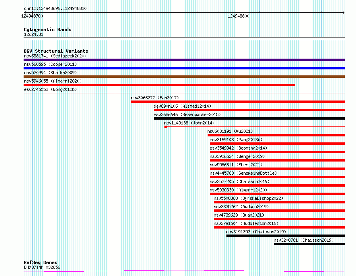Select the red nsv4739629 variant bar
The height and width of the screenshot is (276, 356).
pos(280,219)
